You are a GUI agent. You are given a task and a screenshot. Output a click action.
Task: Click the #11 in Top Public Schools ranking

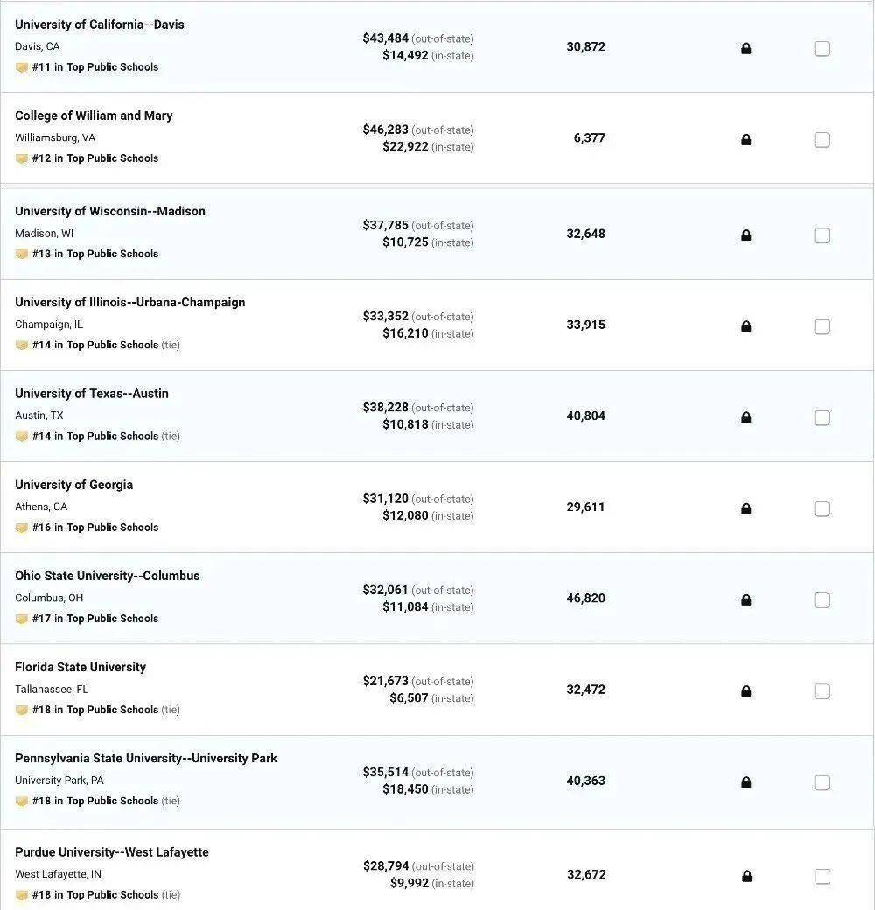tap(95, 67)
